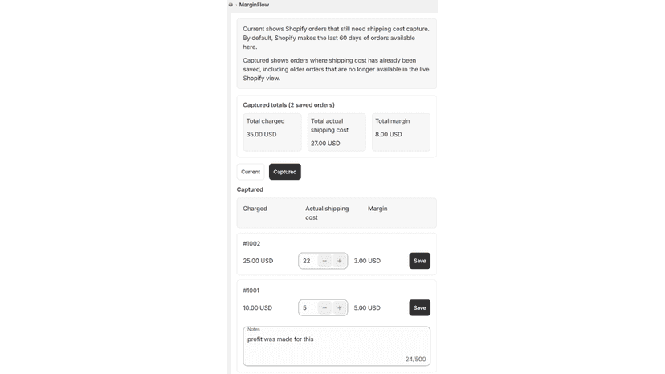Image resolution: width=665 pixels, height=374 pixels.
Task: Click the Charged column header
Action: [x=255, y=209]
